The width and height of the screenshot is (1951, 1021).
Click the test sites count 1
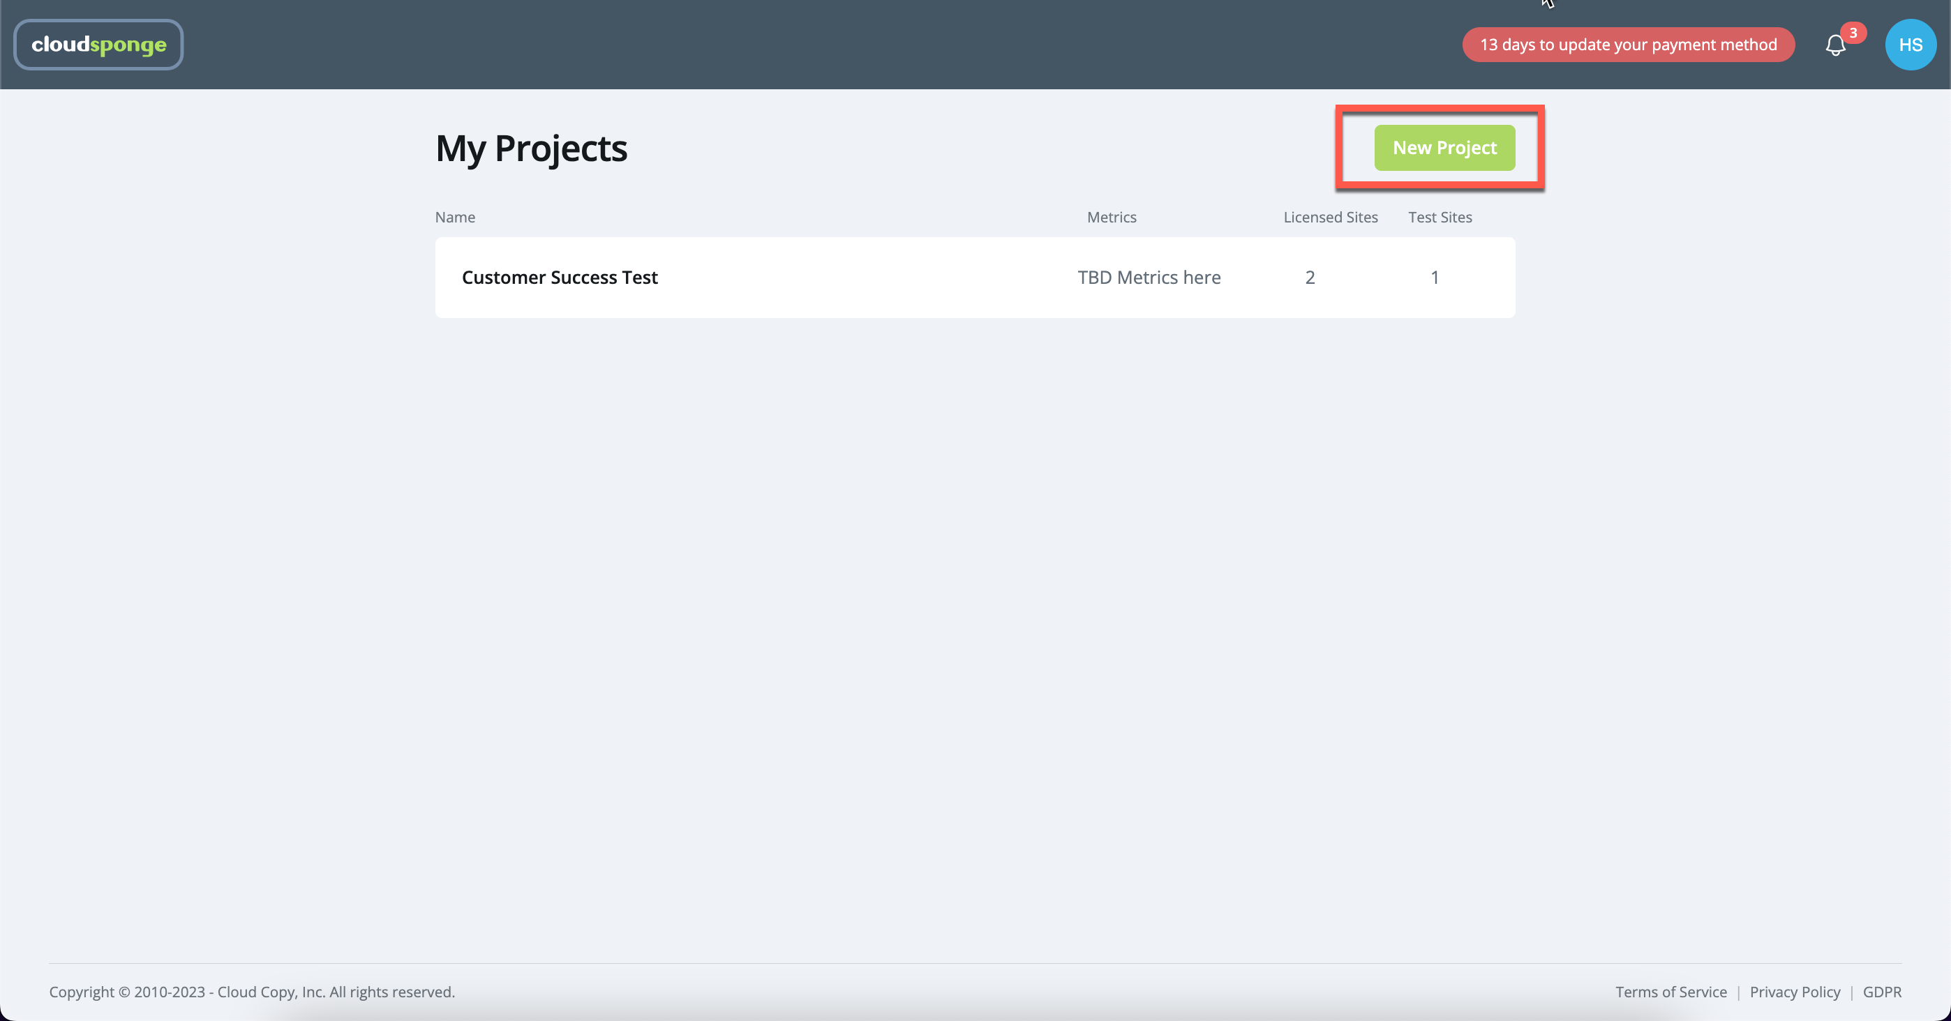[1434, 277]
